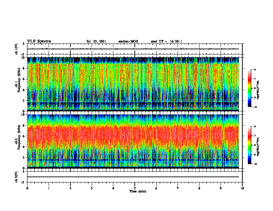Click time axis tick label "7"
273x211 pixels.
178,188
